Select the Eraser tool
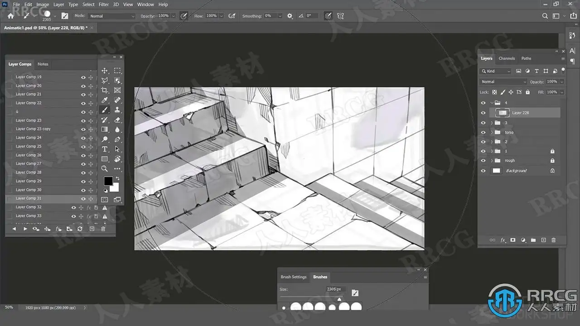The height and width of the screenshot is (326, 580). [117, 120]
